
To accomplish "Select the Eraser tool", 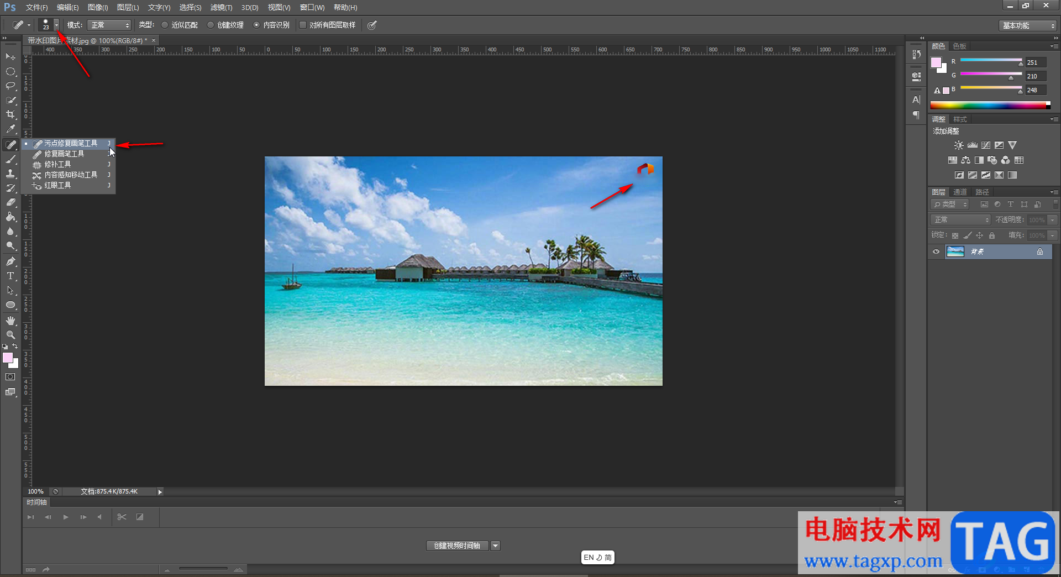I will (x=10, y=202).
